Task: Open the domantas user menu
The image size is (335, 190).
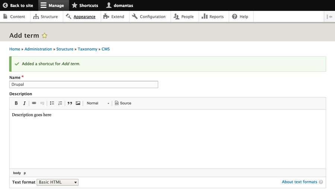Action: (119, 5)
